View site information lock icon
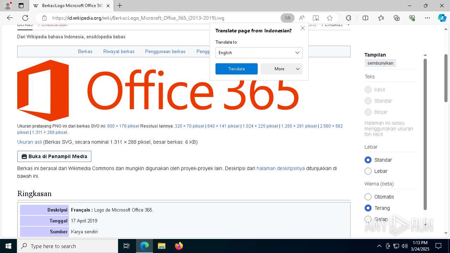The image size is (450, 253). (44, 18)
